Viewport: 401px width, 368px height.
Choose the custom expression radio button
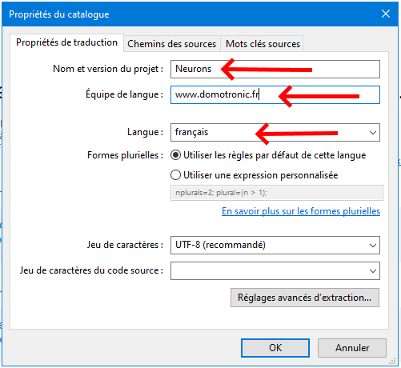tap(175, 175)
